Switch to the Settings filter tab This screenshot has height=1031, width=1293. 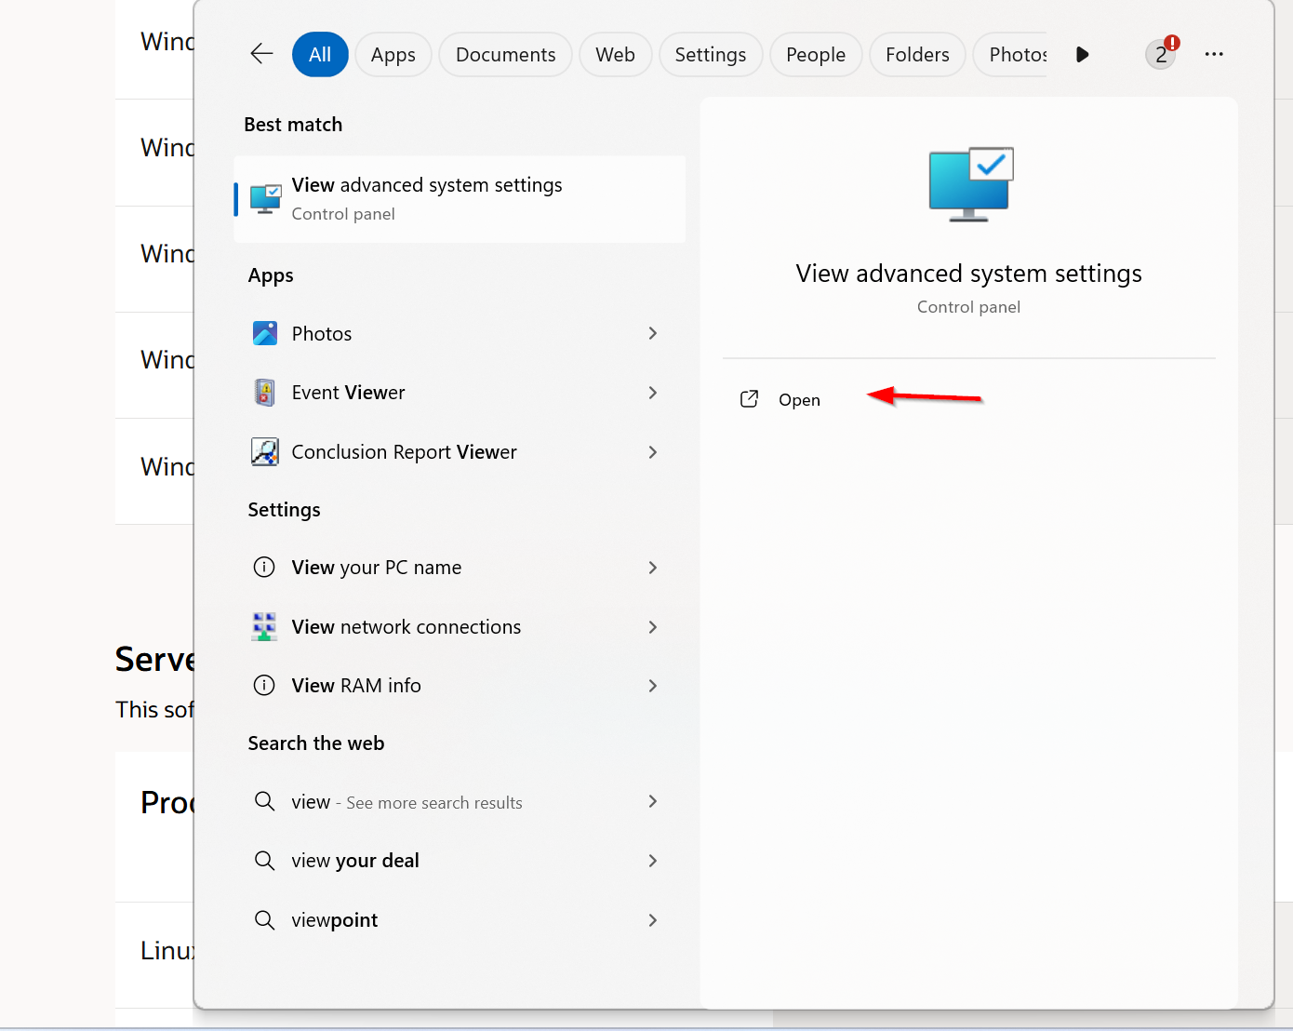710,55
